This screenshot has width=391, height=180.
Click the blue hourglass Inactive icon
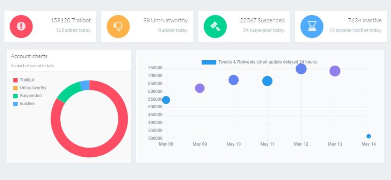(312, 26)
